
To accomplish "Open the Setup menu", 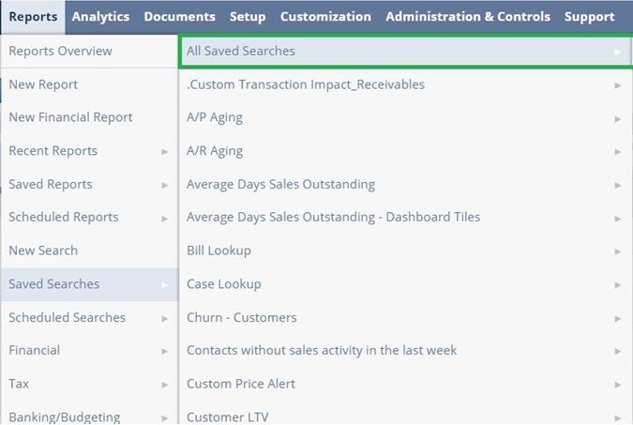I will 248,17.
